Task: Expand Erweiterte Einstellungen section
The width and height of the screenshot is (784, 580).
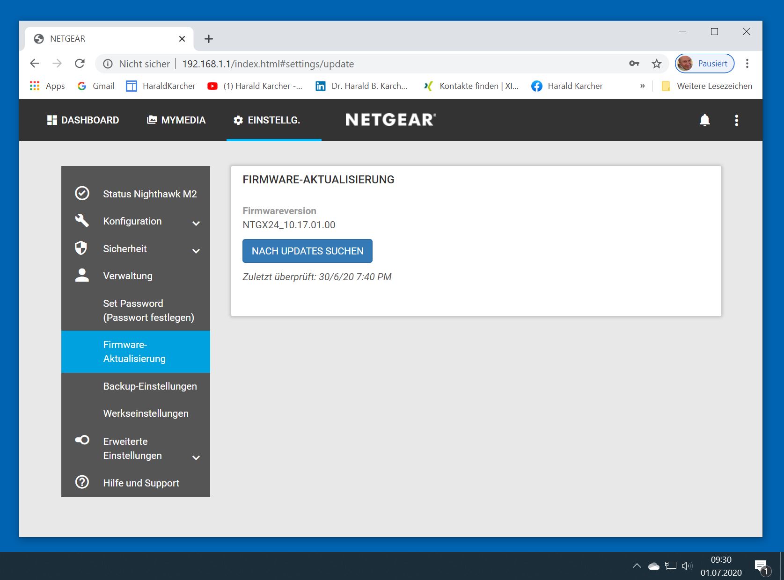Action: 196,457
